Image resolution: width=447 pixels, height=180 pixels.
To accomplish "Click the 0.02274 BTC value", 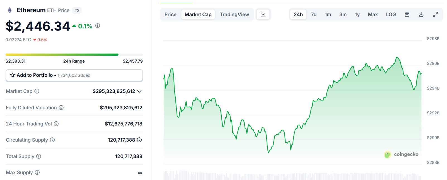I will pos(18,40).
